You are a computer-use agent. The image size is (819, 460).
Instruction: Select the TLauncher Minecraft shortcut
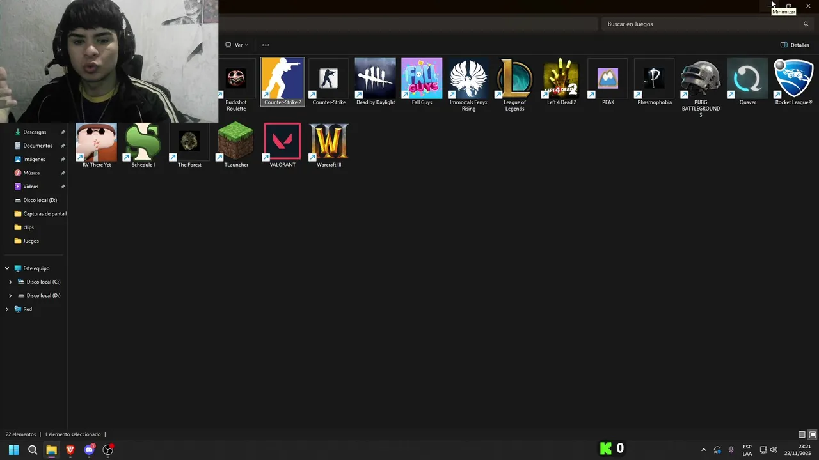point(236,145)
